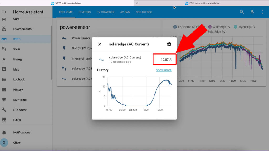269x151 pixels.
Task: Click the solaredge AC Power solar icon
Action: 64,68
